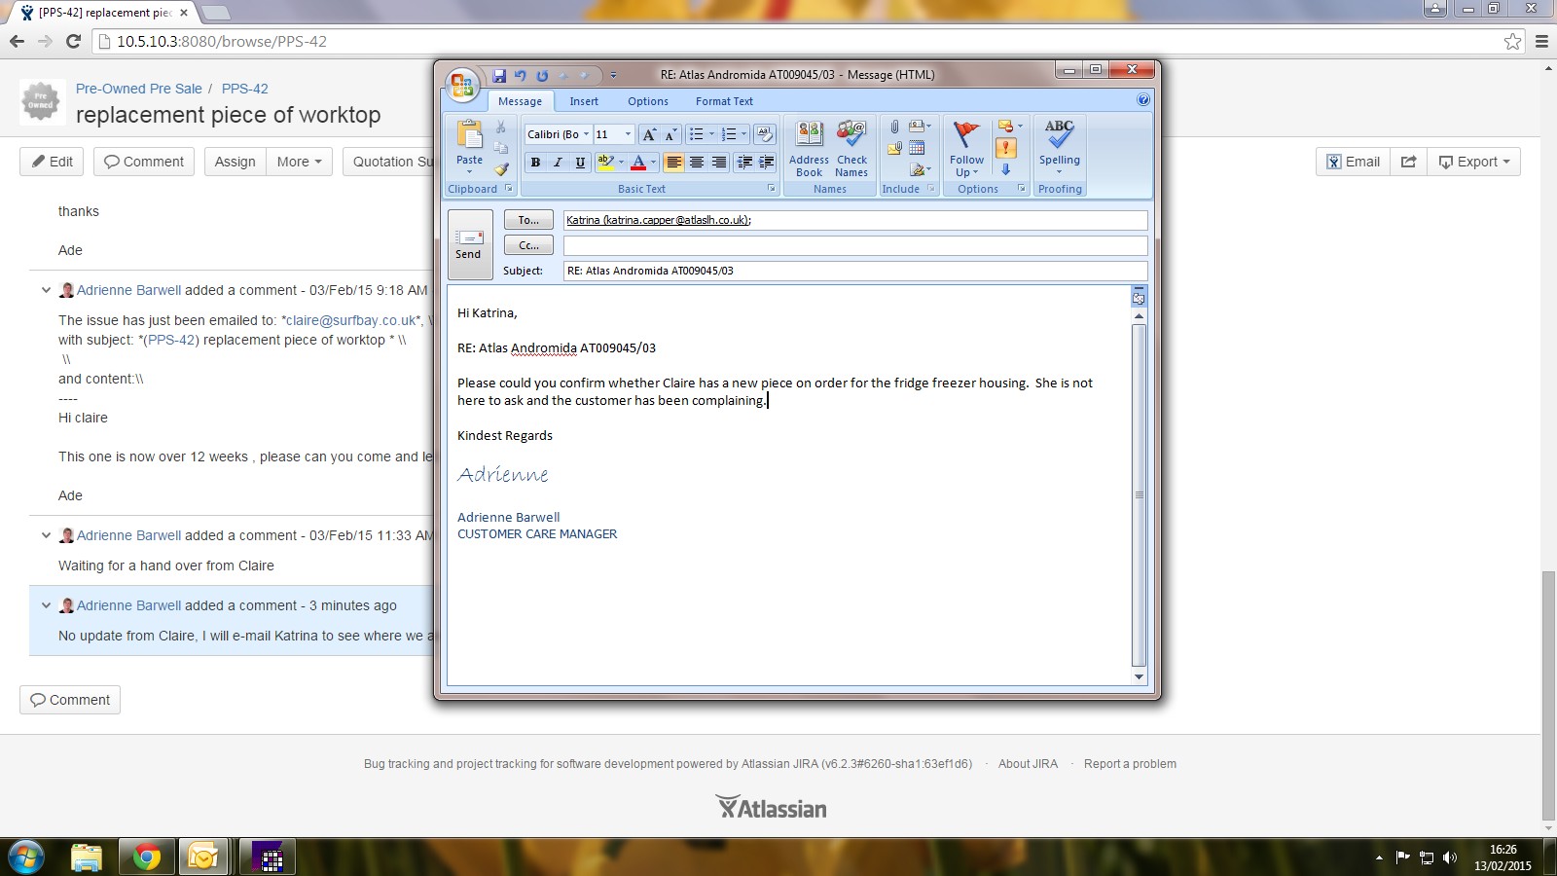Click the To... recipients button
The image size is (1557, 876).
point(528,220)
